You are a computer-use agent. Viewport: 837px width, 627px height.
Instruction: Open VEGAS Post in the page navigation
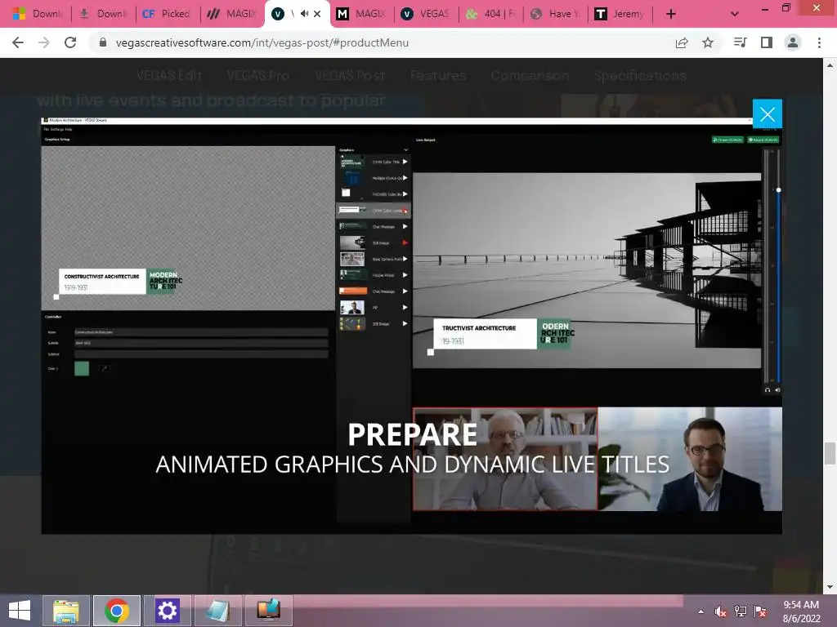350,76
